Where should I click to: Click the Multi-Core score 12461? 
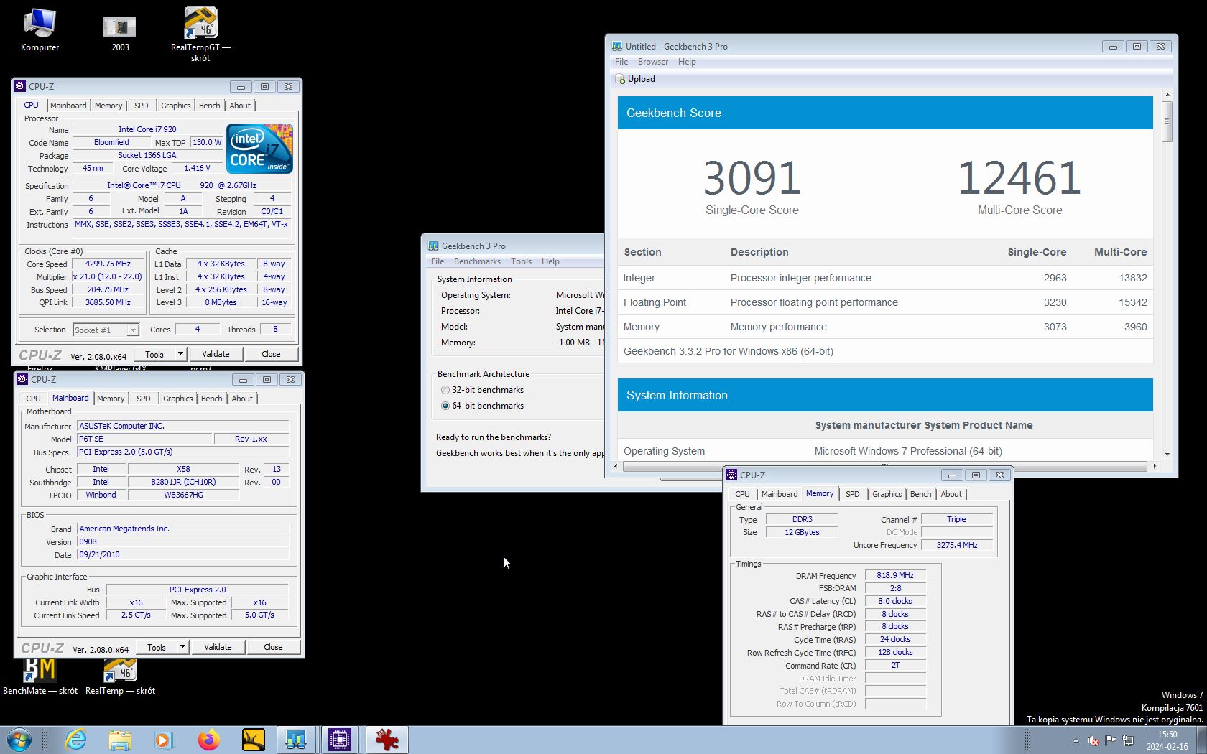pos(1019,177)
